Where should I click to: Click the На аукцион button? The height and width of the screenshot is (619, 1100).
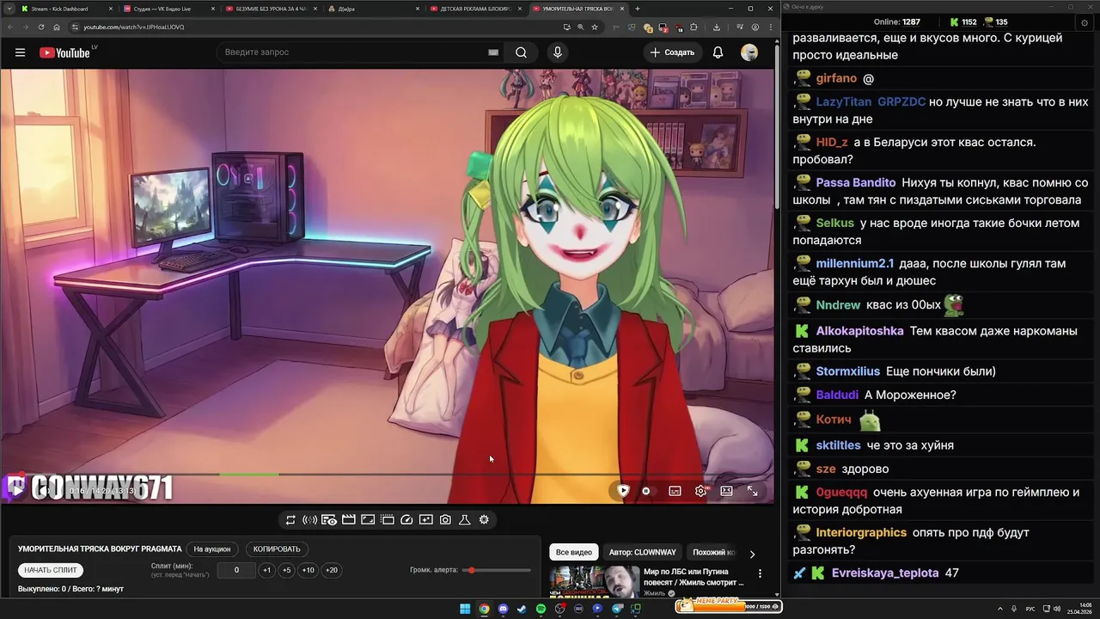(212, 549)
